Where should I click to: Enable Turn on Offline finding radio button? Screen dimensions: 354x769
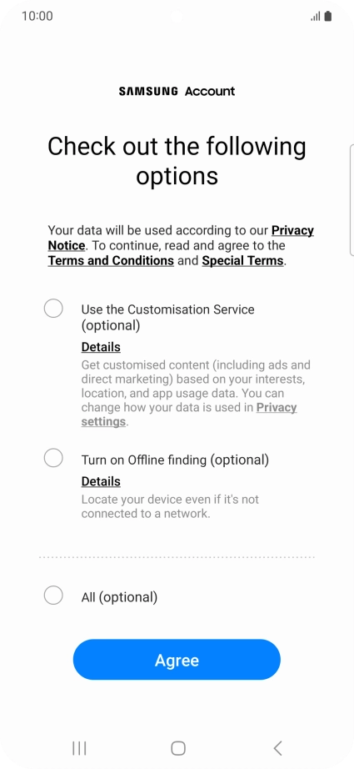[x=53, y=458]
